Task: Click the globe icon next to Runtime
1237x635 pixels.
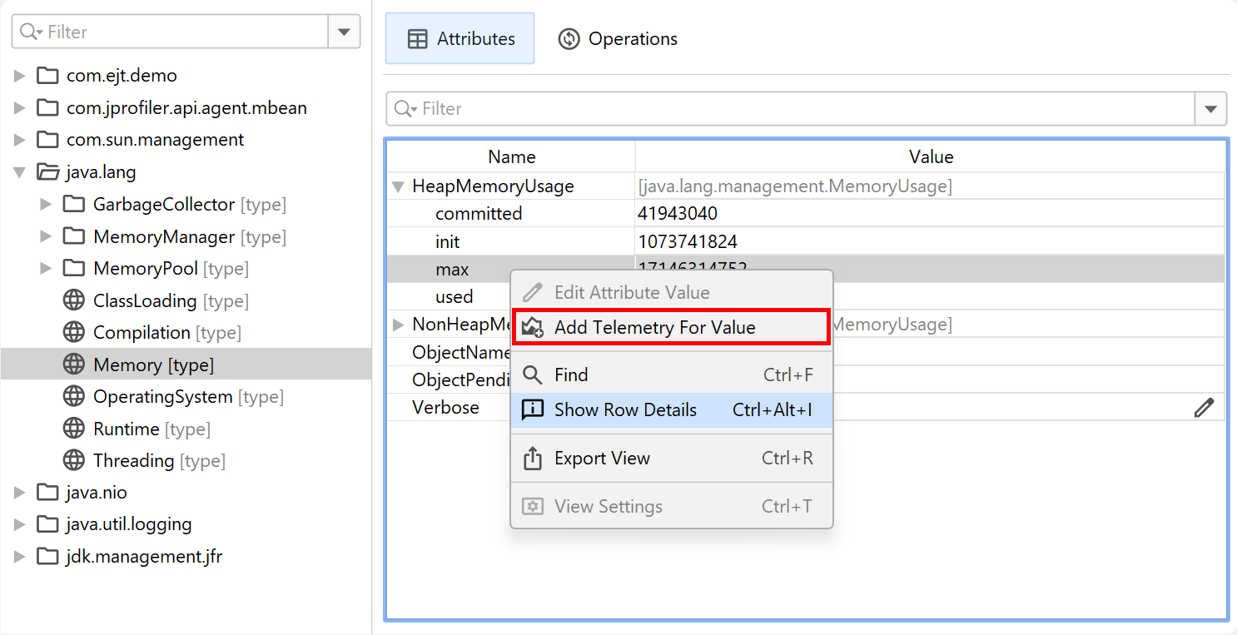Action: [x=74, y=429]
